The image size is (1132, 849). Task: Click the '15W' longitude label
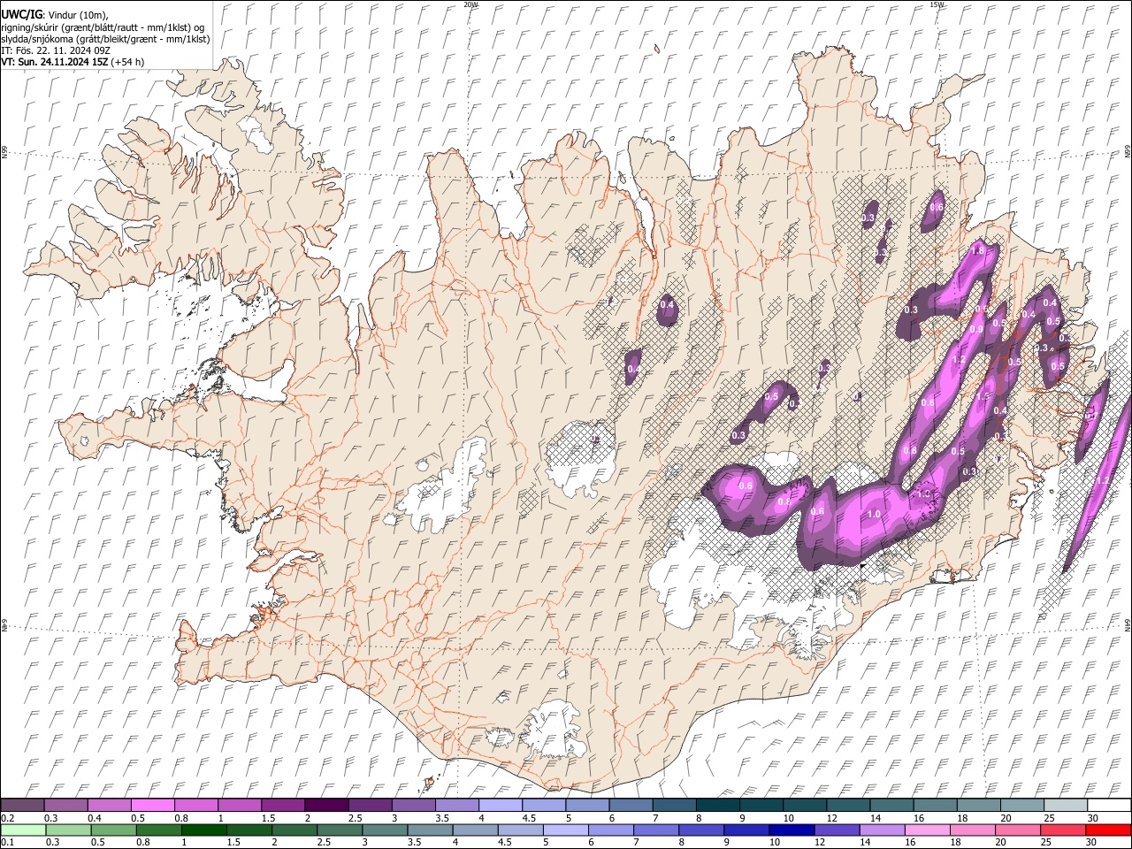[937, 4]
